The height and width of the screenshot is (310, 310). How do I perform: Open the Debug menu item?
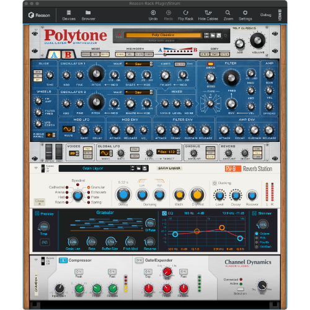pos(265,15)
